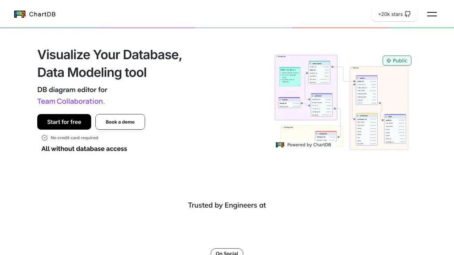Click the On Social badge
Screen dimensions: 454x255
pos(227,252)
